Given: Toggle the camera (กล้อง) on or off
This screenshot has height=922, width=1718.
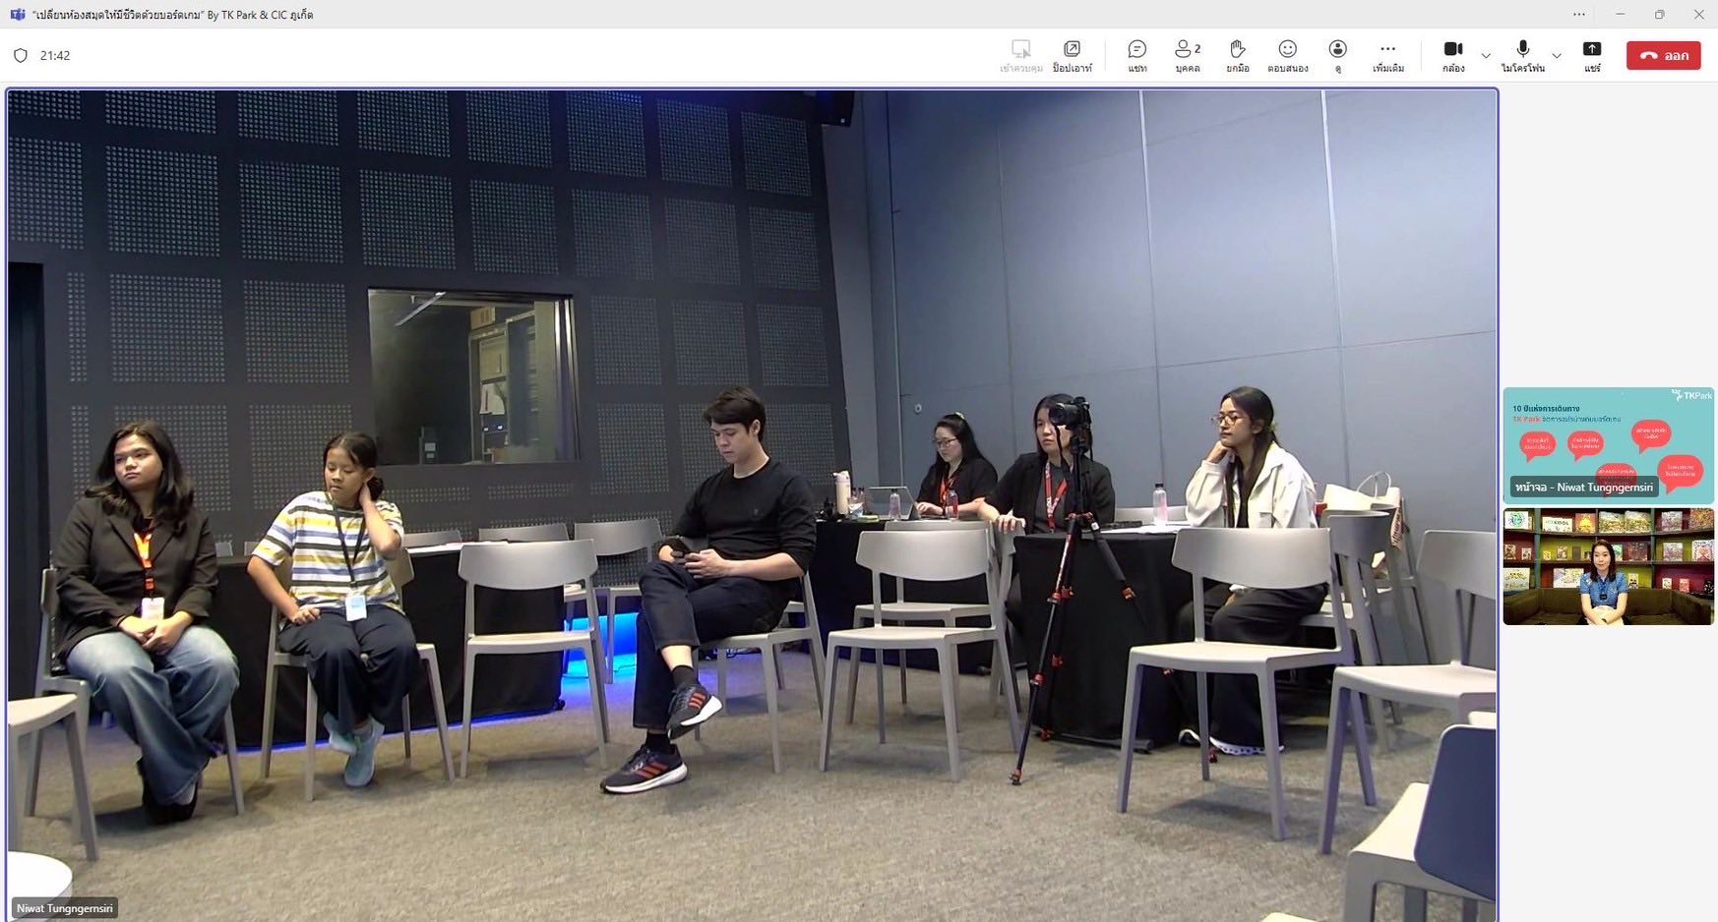Looking at the screenshot, I should click(1452, 55).
